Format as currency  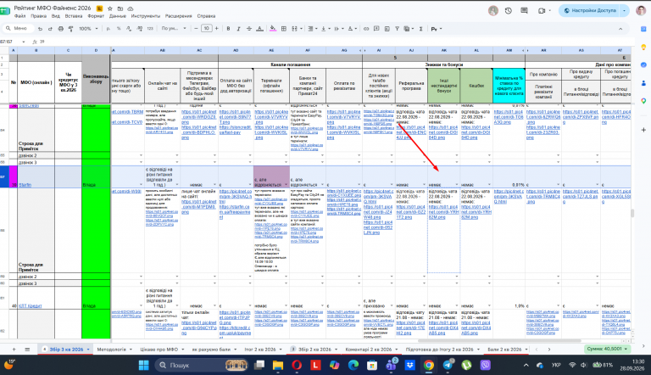click(108, 29)
